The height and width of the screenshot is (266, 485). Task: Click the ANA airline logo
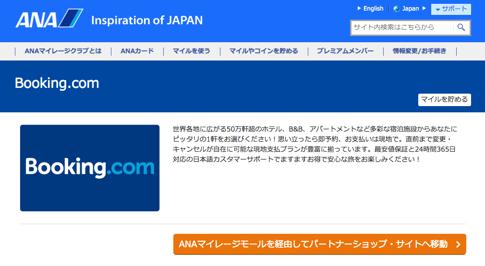[49, 19]
